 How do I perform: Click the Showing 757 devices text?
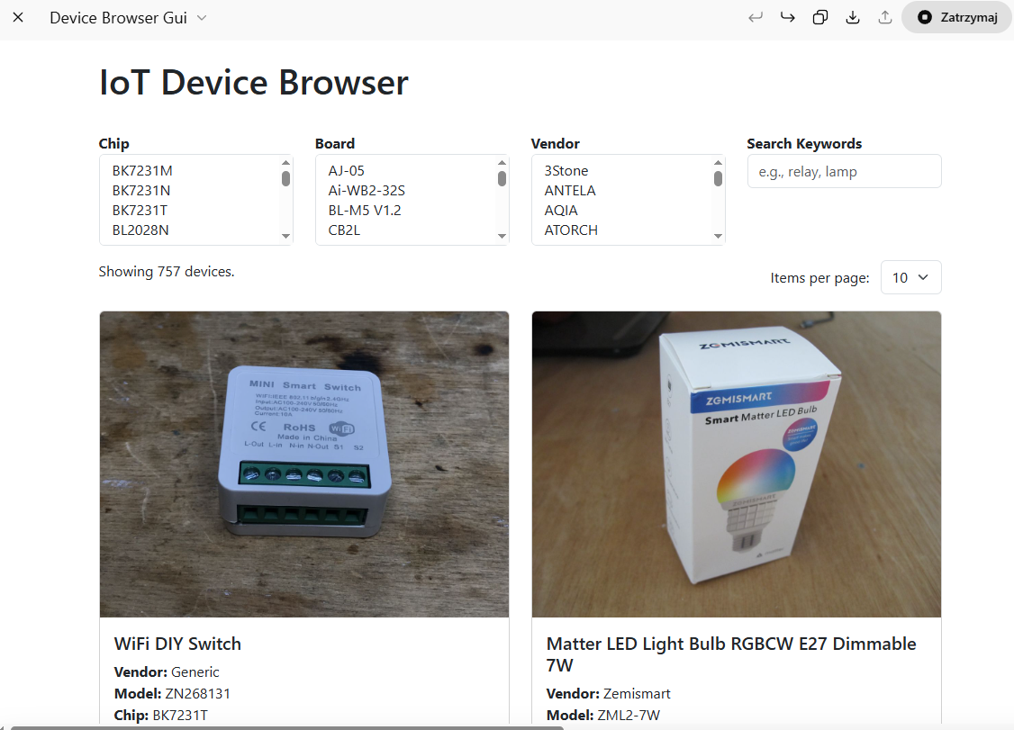coord(167,272)
